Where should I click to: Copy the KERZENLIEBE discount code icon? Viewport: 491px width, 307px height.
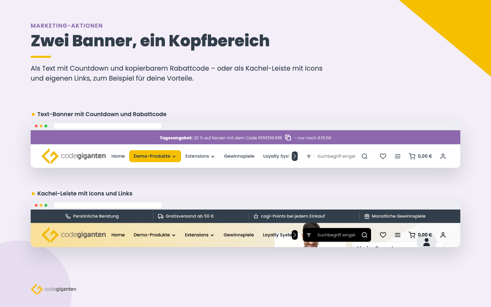coord(288,138)
